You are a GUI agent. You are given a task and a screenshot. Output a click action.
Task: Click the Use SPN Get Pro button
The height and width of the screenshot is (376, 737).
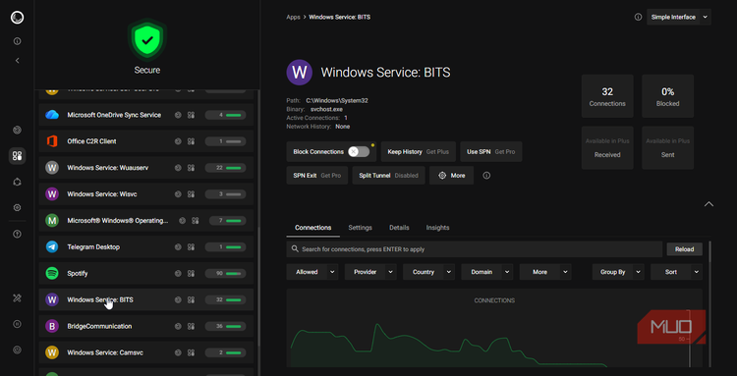click(x=490, y=151)
